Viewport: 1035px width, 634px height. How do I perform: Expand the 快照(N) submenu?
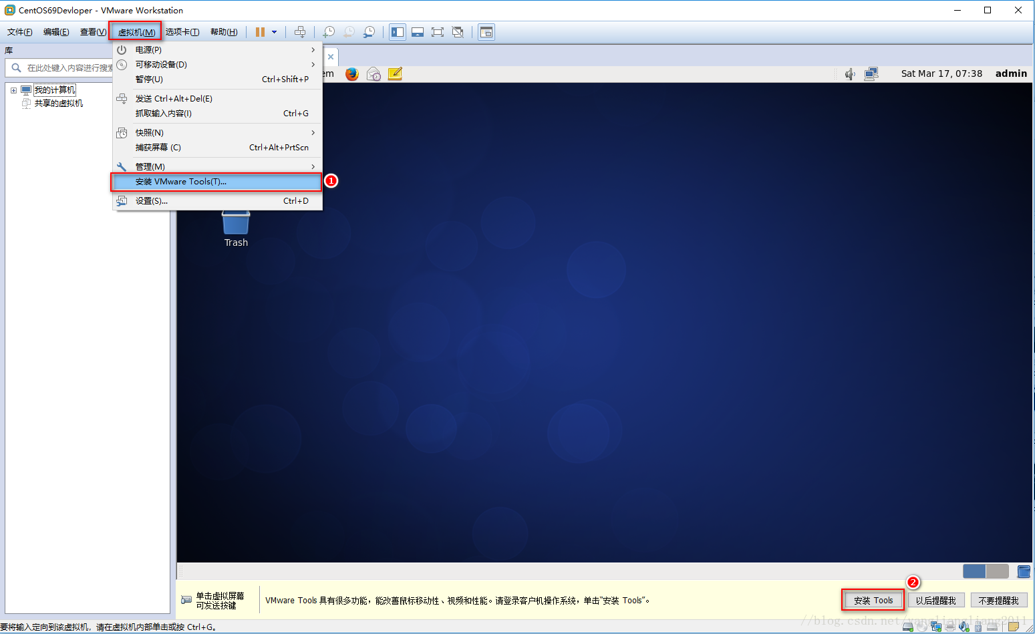click(x=217, y=133)
